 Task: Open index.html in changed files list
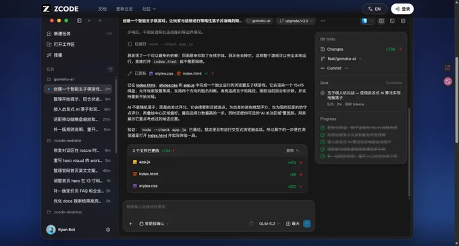pos(217,174)
